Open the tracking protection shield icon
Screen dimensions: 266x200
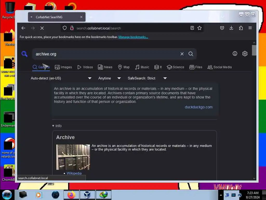[x=65, y=28]
